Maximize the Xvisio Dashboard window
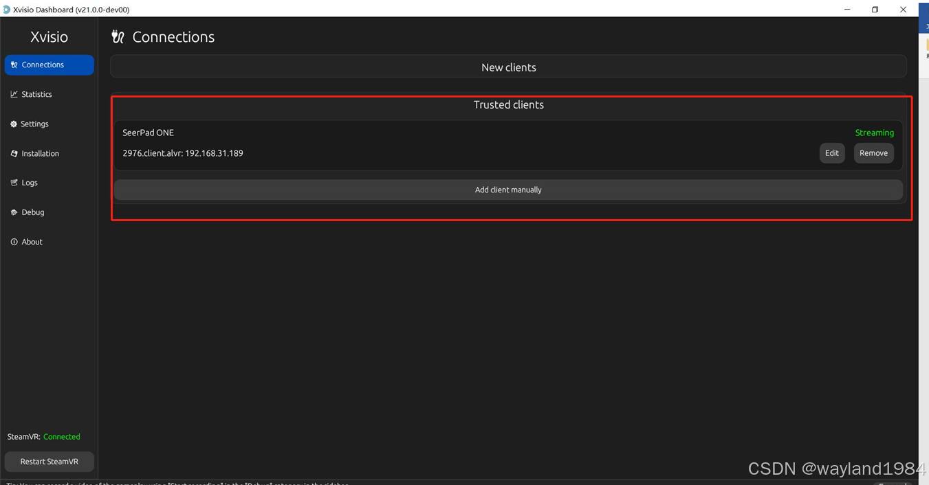This screenshot has height=485, width=929. pos(875,10)
